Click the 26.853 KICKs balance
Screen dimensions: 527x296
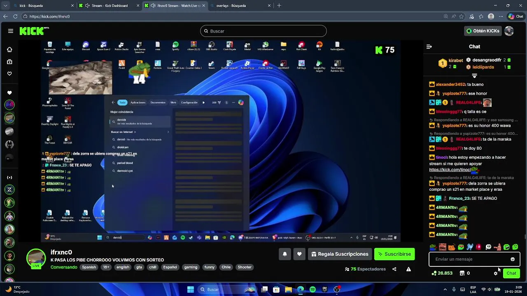[x=442, y=273]
